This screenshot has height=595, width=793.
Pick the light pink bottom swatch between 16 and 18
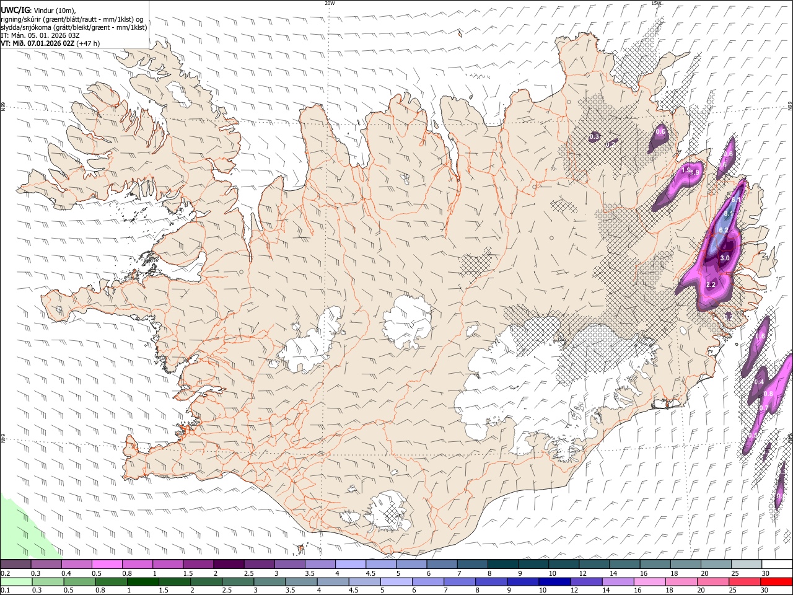pos(650,581)
